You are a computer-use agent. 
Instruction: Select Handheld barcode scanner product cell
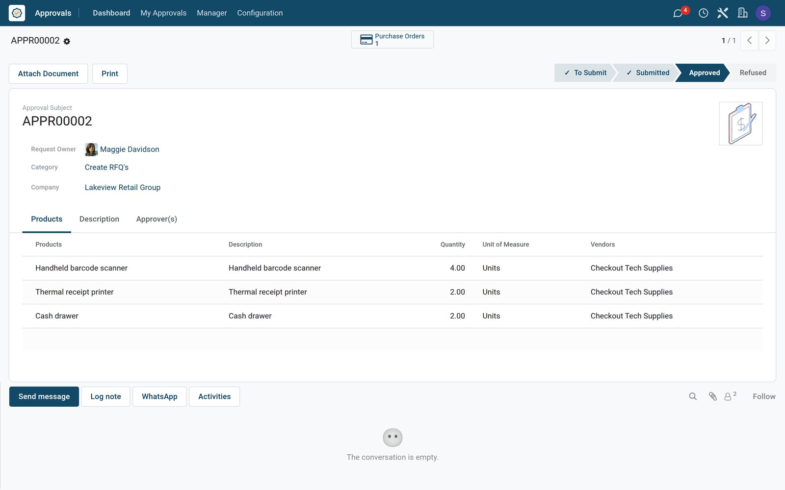click(x=81, y=268)
